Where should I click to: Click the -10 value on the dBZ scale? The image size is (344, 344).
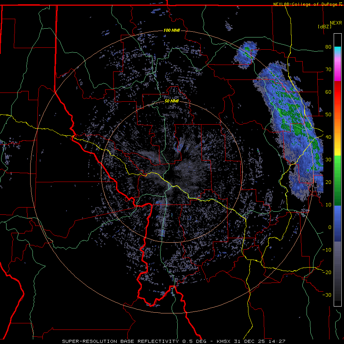[327, 250]
